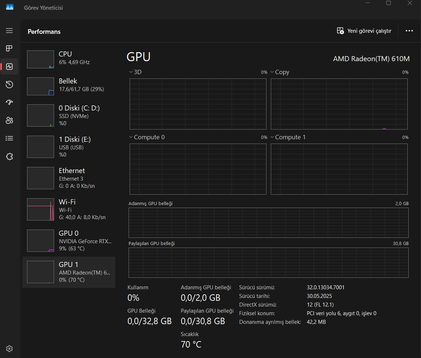Select GPU 0 NVIDIA GeForce item
421x358 pixels.
pos(69,241)
